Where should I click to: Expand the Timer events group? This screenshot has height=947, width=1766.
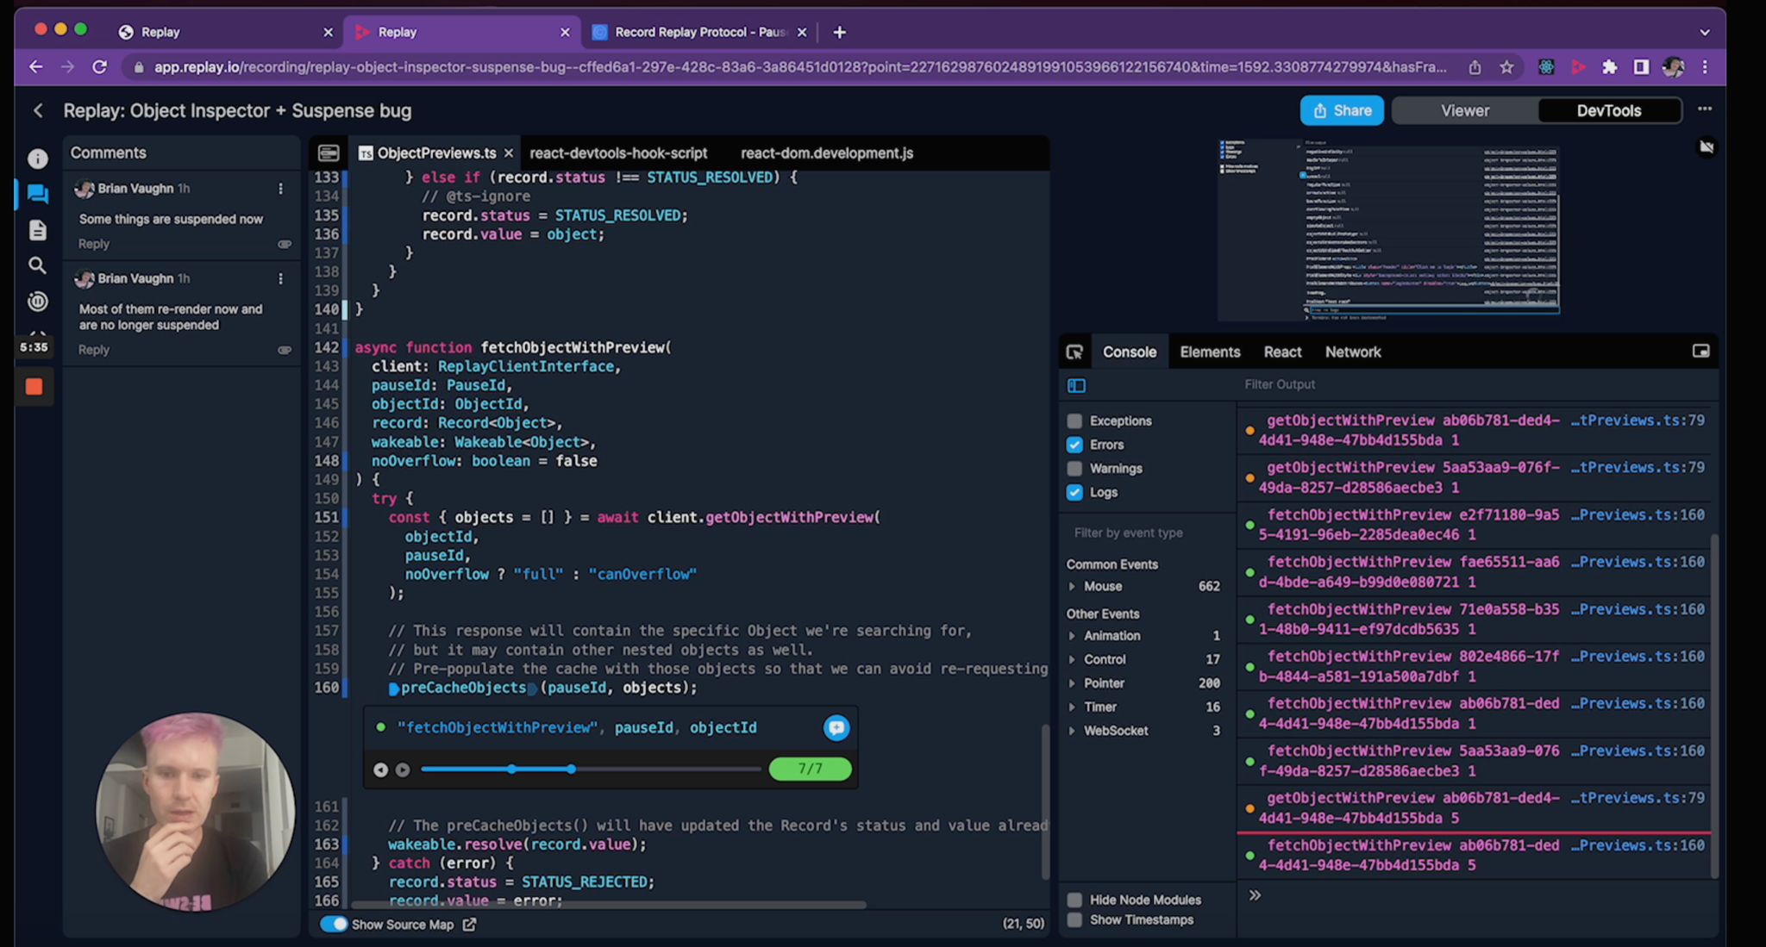(x=1072, y=707)
